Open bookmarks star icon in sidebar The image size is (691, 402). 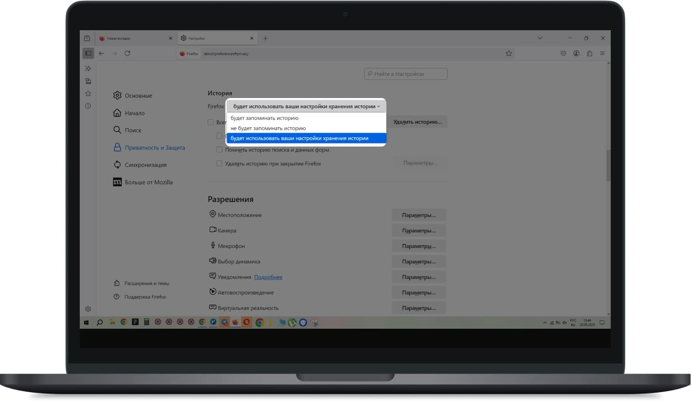point(88,93)
